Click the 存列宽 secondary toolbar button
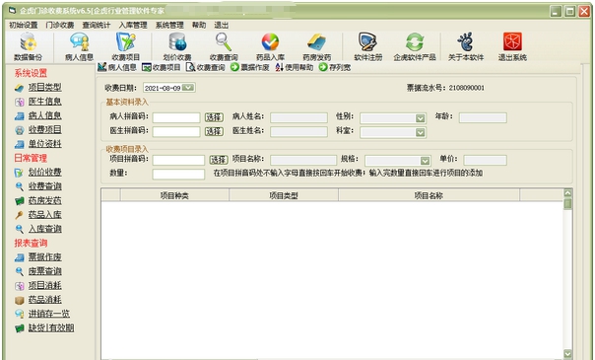 click(335, 68)
